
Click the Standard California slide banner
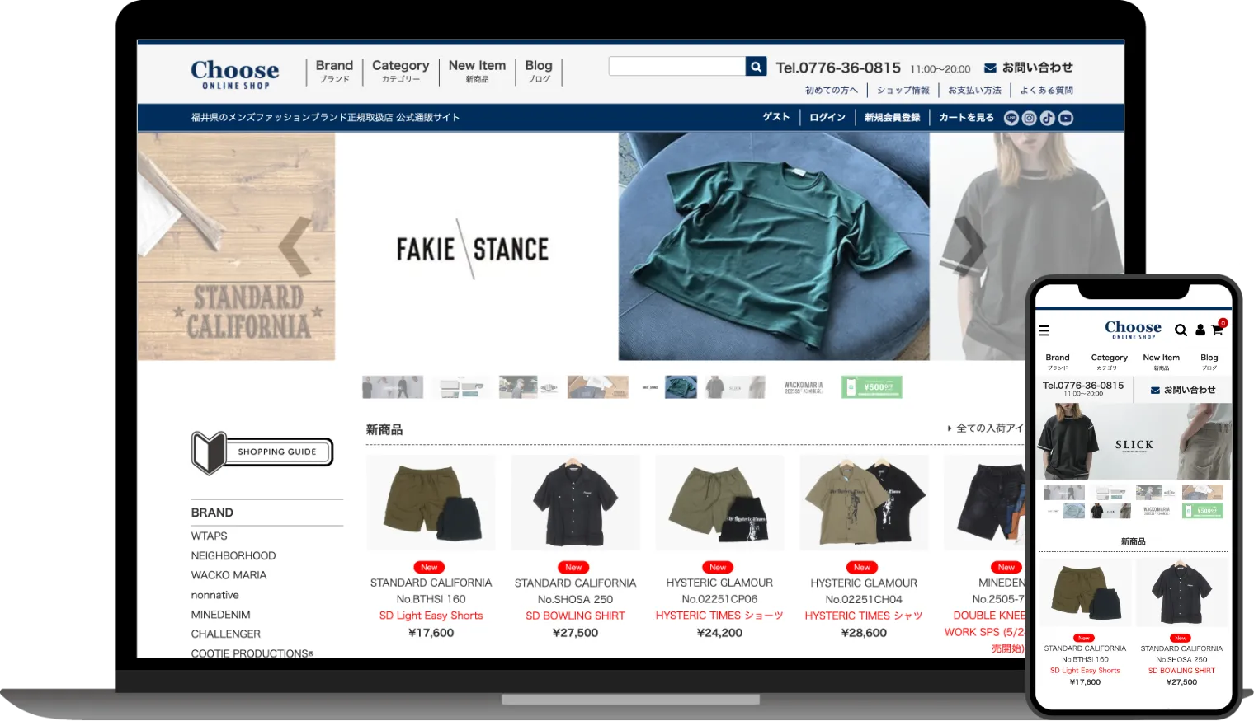coord(236,246)
